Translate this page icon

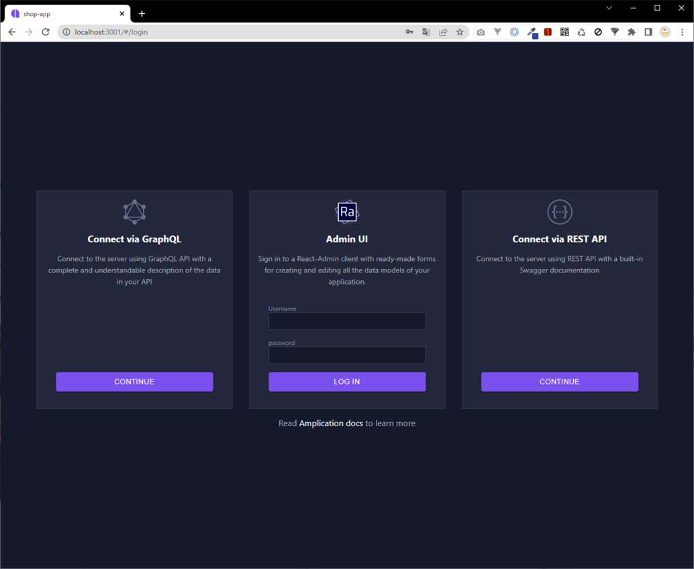coord(426,32)
